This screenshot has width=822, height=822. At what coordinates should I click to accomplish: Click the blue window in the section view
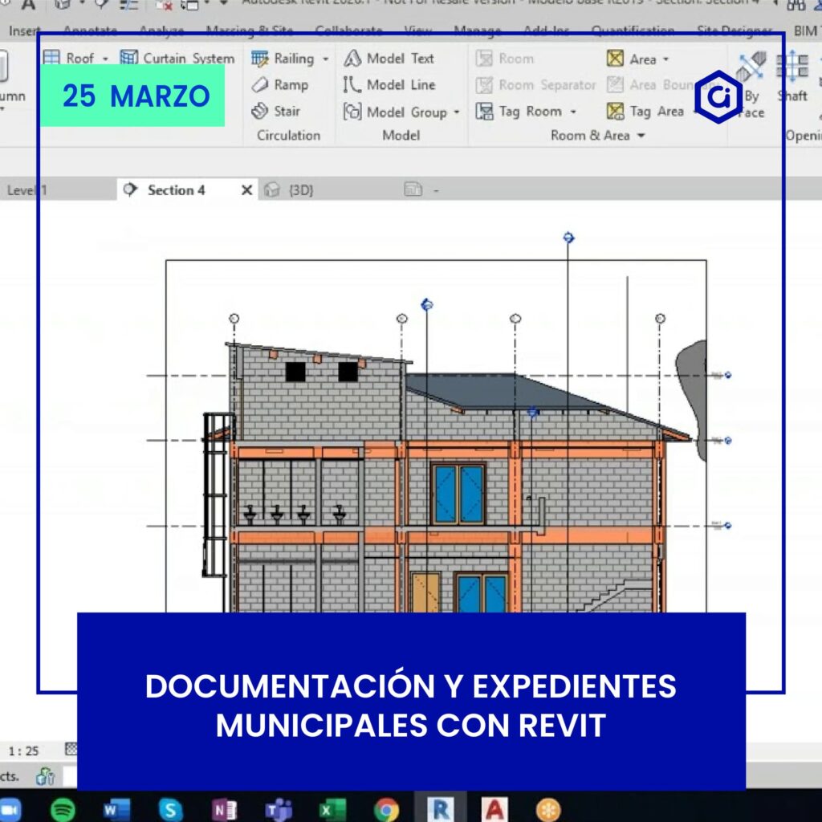[x=458, y=494]
